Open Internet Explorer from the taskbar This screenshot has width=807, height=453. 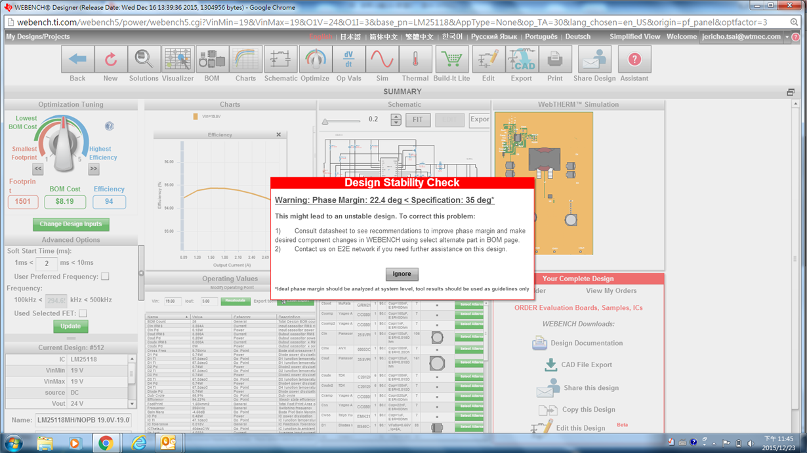138,443
